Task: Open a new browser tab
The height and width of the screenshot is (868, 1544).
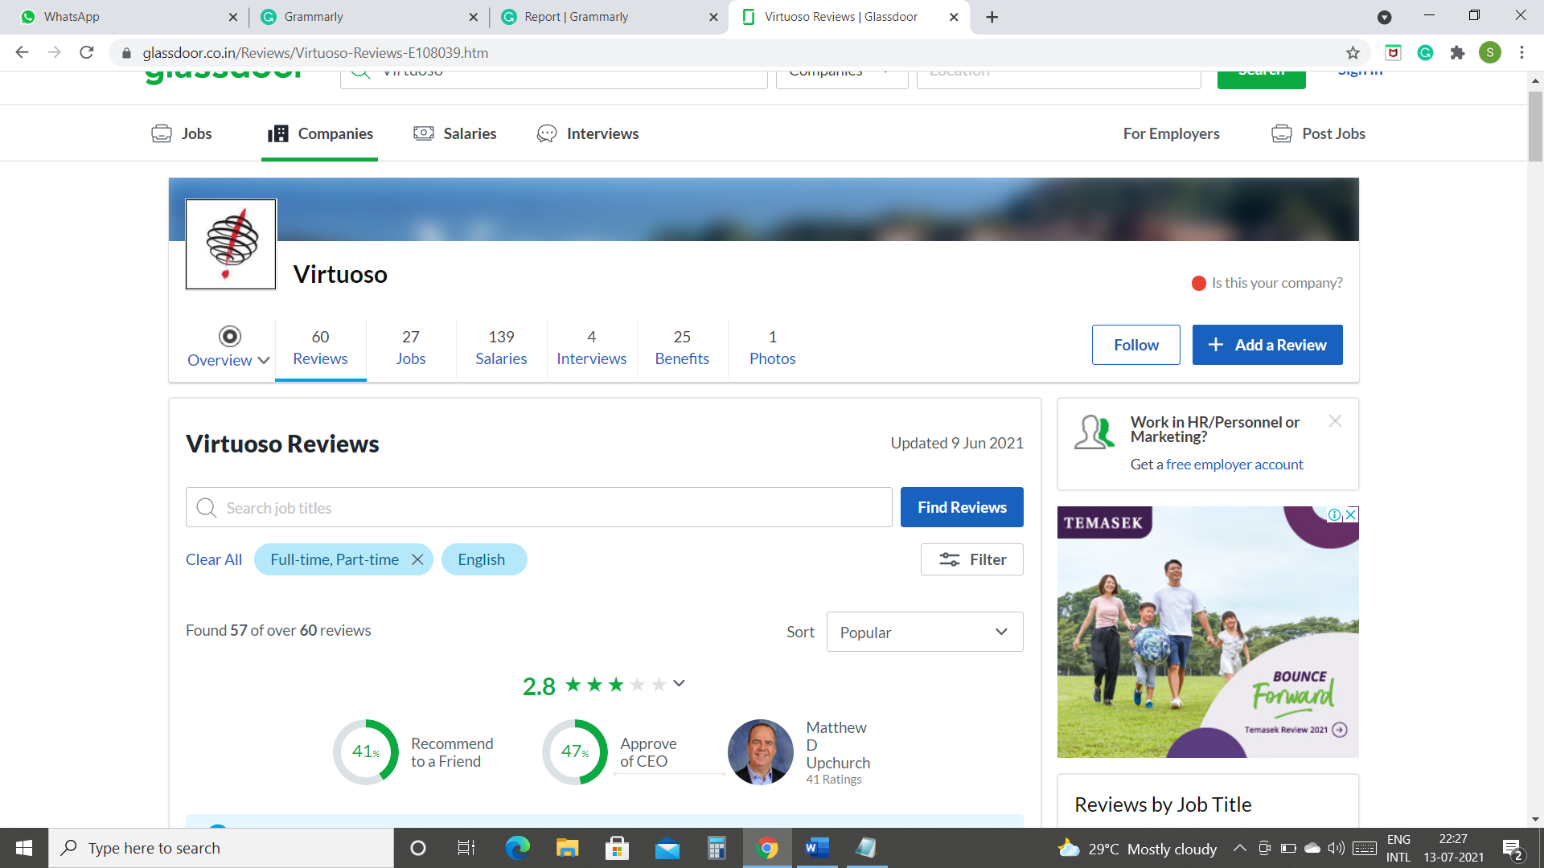Action: tap(992, 17)
